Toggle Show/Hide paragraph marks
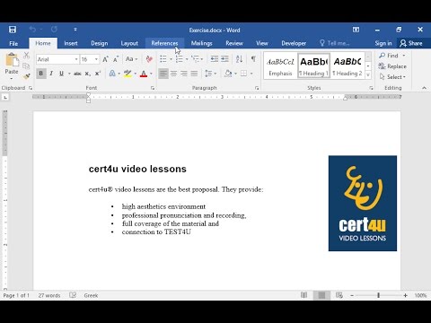Image resolution: width=431 pixels, height=323 pixels. tap(253, 59)
